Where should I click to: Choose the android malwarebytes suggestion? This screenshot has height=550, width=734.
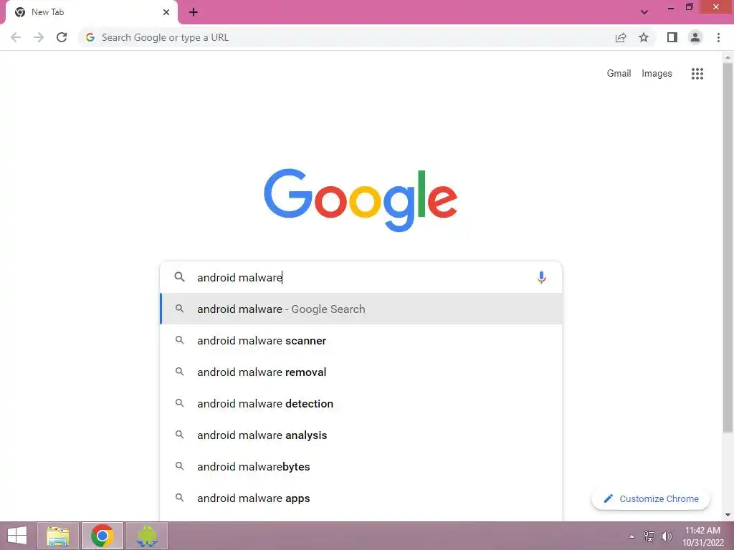coord(361,466)
